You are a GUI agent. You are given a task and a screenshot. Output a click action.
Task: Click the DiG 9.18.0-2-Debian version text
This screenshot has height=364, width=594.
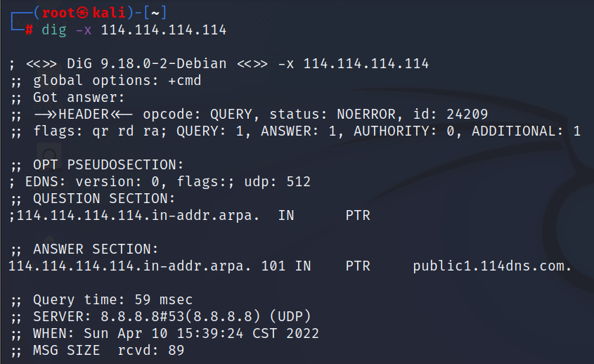[x=147, y=64]
